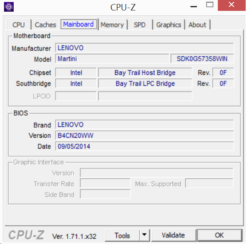The height and width of the screenshot is (244, 246).
Task: Click the SDK0G57358WIN model revision field
Action: (202, 59)
